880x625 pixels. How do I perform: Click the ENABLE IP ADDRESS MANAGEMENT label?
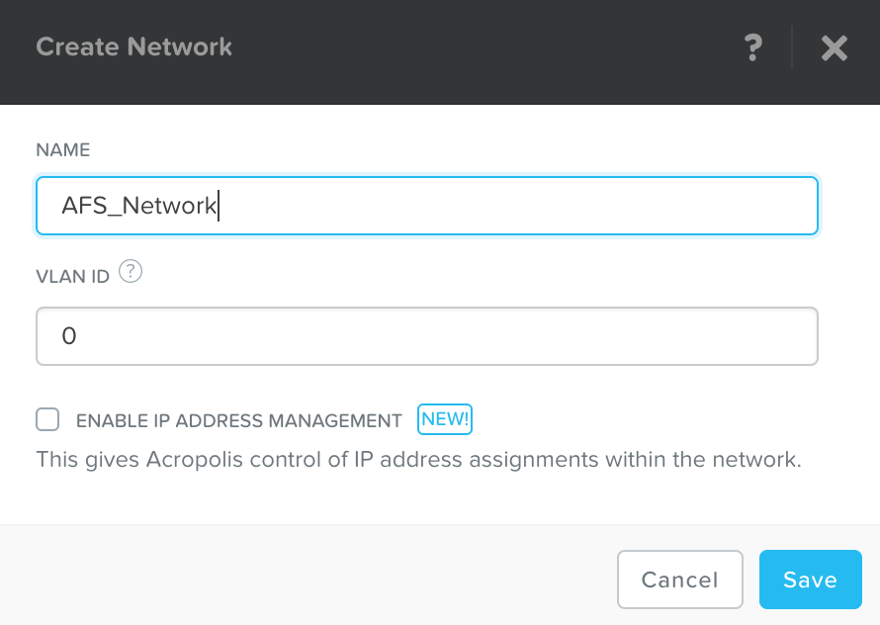[238, 420]
